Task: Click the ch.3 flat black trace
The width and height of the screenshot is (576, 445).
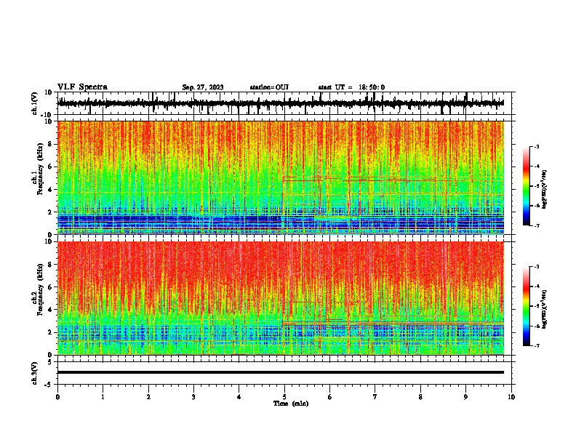Action: click(x=281, y=372)
